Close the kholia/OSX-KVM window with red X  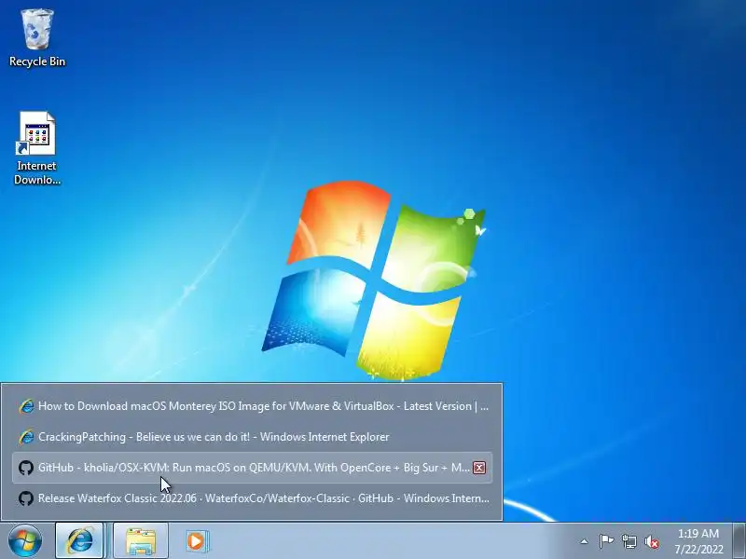coord(479,468)
